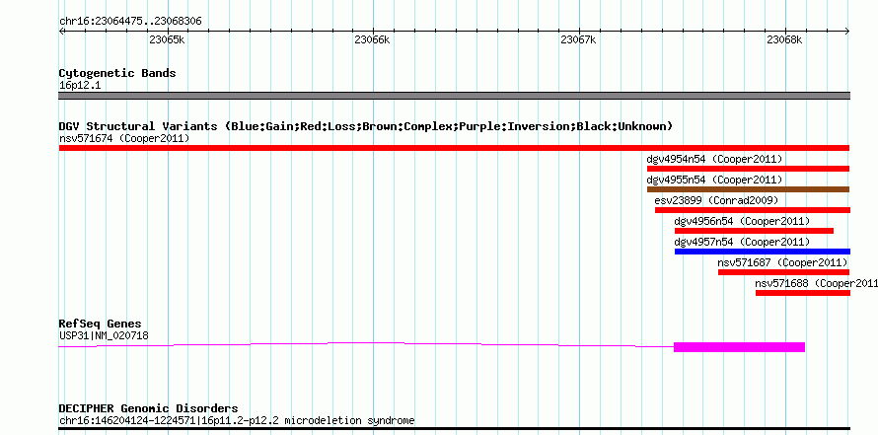Click the DECIPHER Genomic Disorders track title
The height and width of the screenshot is (435, 878).
coord(148,408)
